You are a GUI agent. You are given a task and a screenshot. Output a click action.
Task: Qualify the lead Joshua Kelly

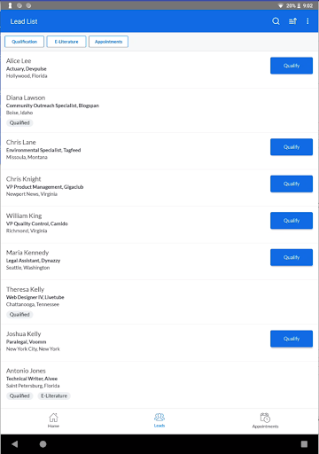tap(292, 339)
